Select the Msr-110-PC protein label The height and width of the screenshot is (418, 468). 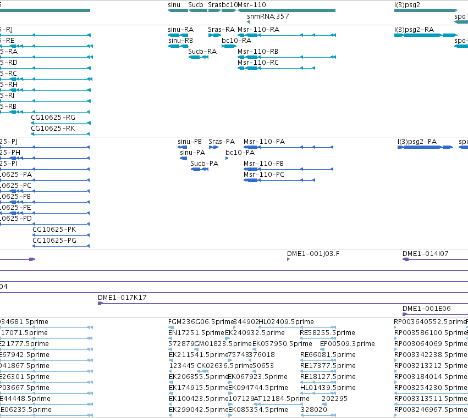[264, 175]
